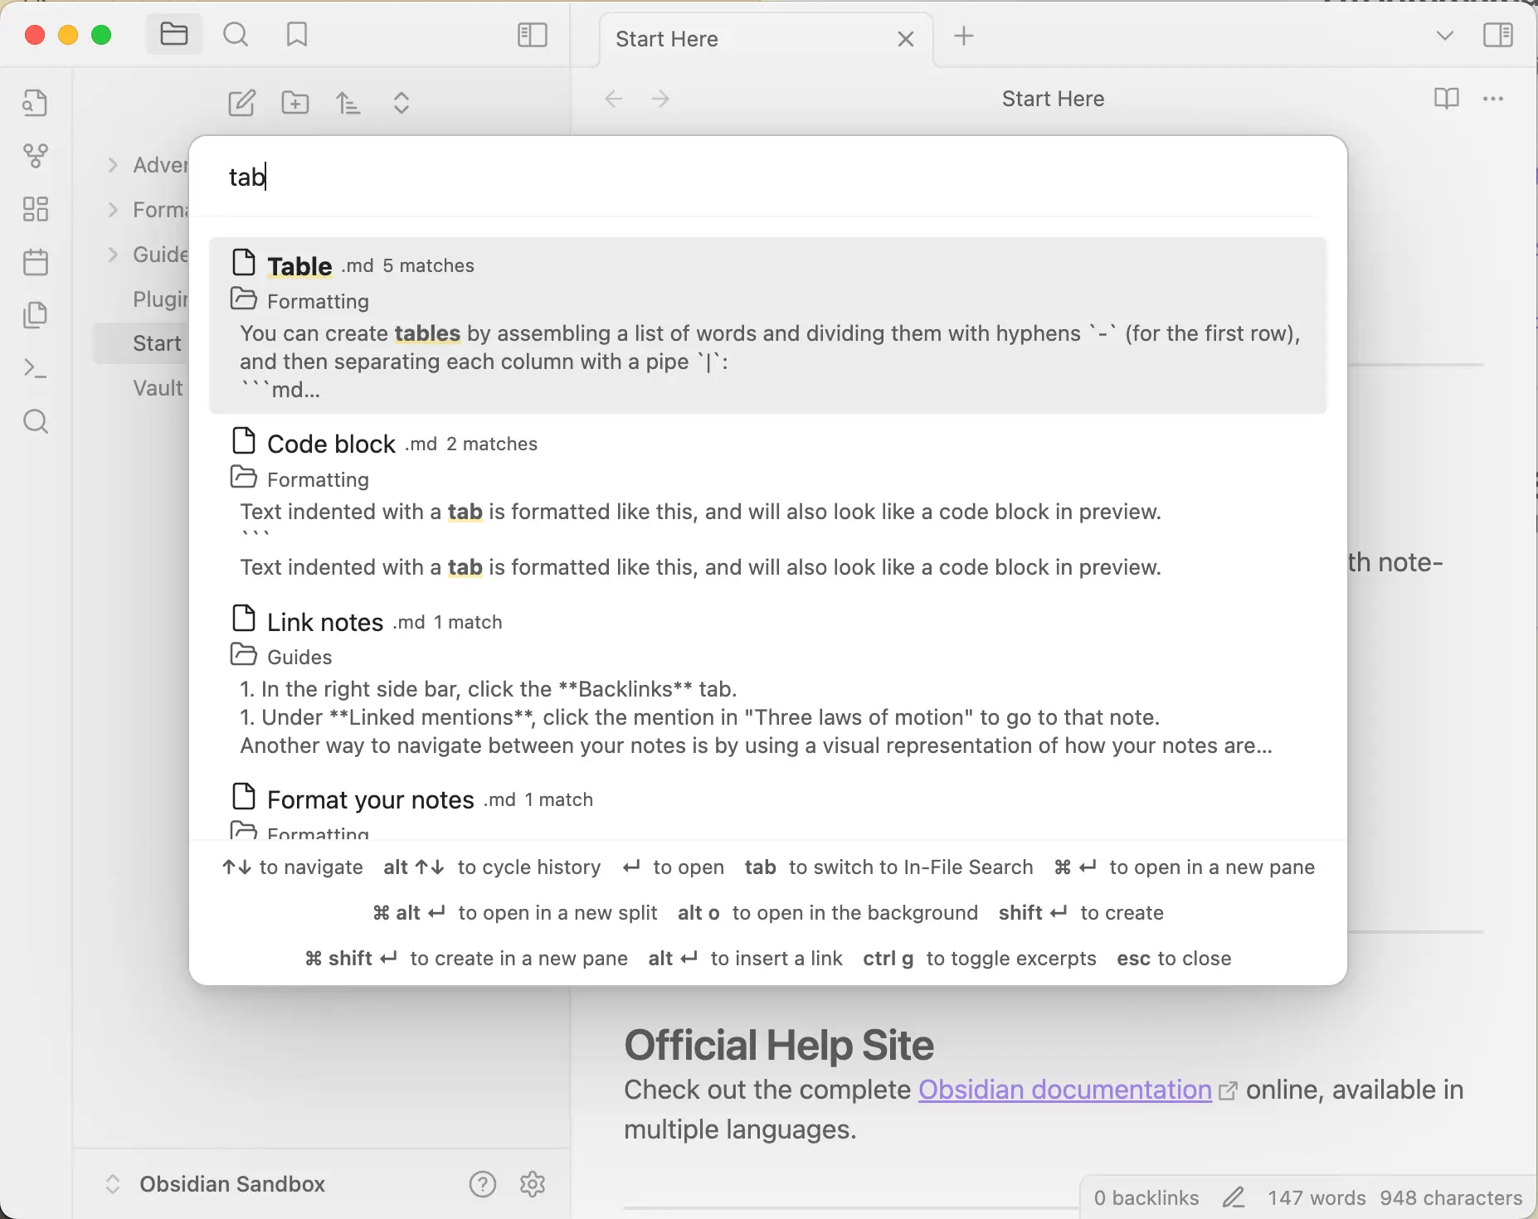Toggle the left sidebar

(x=532, y=35)
